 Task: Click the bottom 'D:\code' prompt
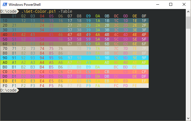[8, 90]
